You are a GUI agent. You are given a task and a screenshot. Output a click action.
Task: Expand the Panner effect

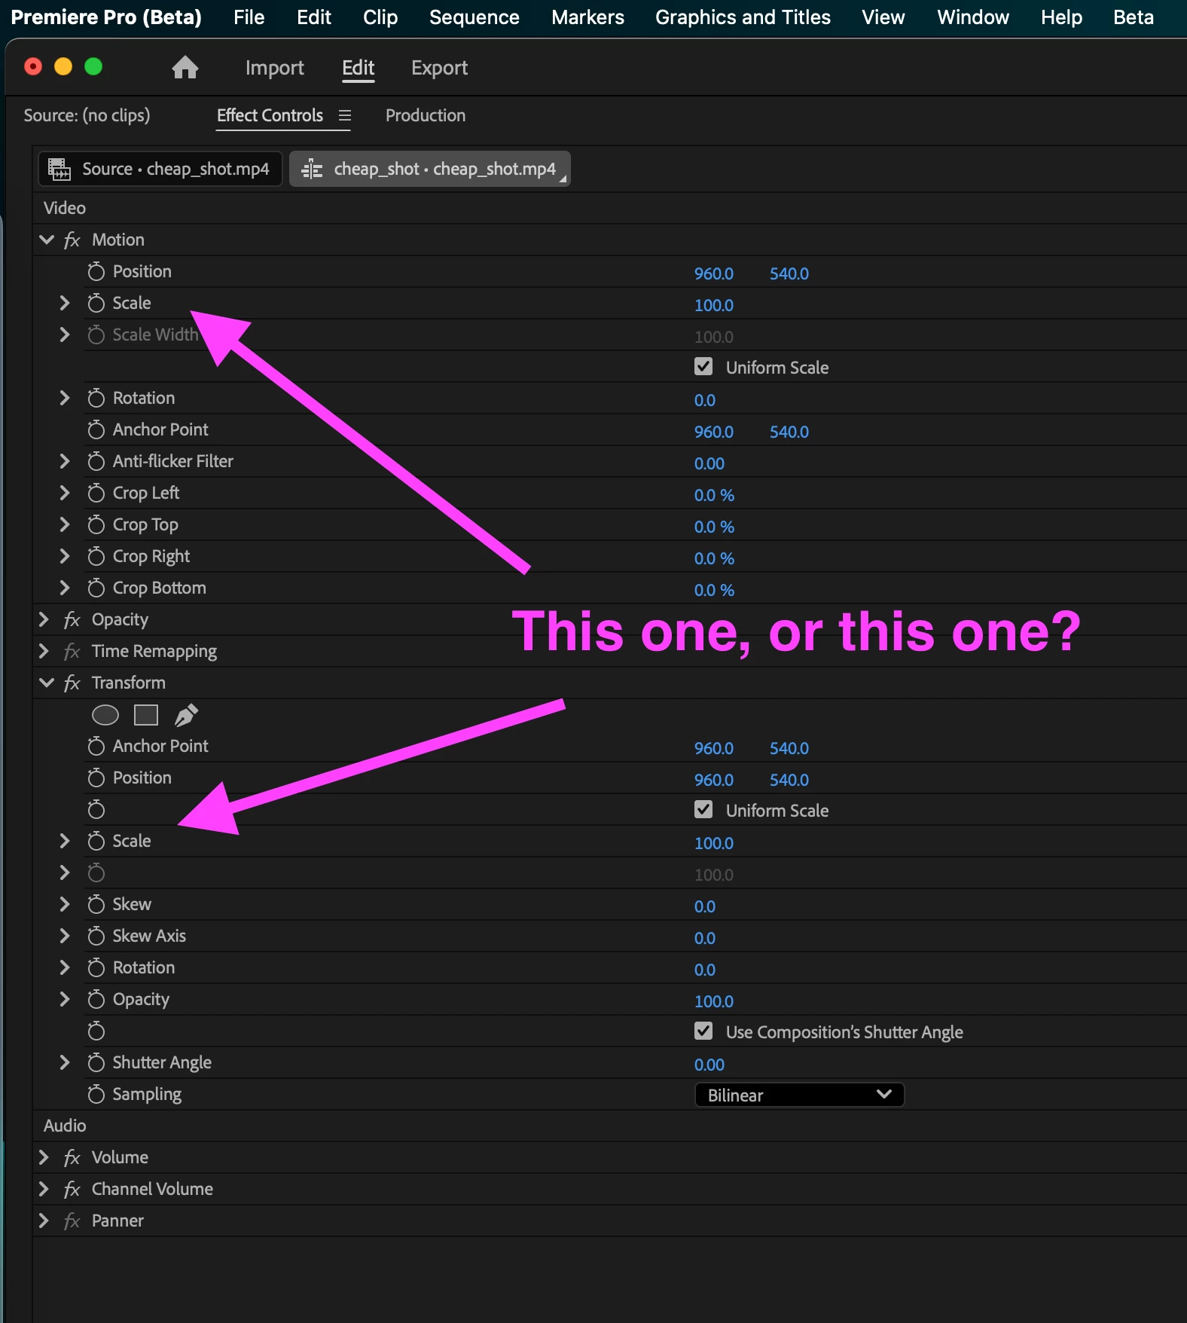44,1221
